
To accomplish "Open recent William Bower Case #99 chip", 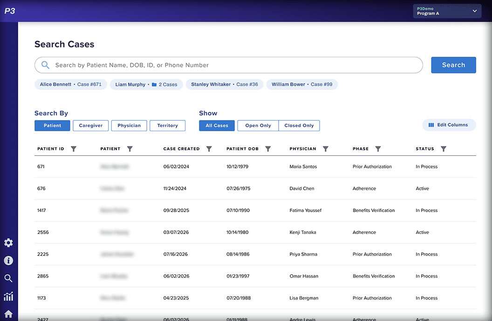I will (x=302, y=85).
